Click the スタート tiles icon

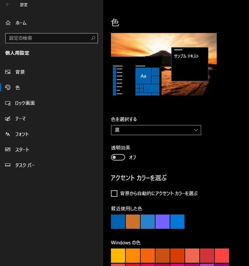pyautogui.click(x=8, y=149)
